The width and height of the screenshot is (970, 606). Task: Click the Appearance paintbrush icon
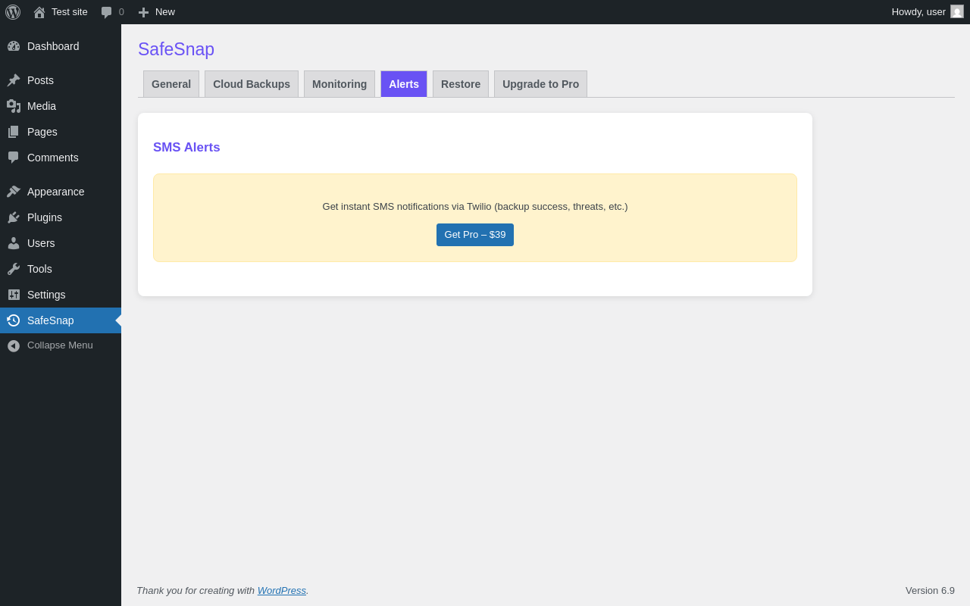pos(14,192)
